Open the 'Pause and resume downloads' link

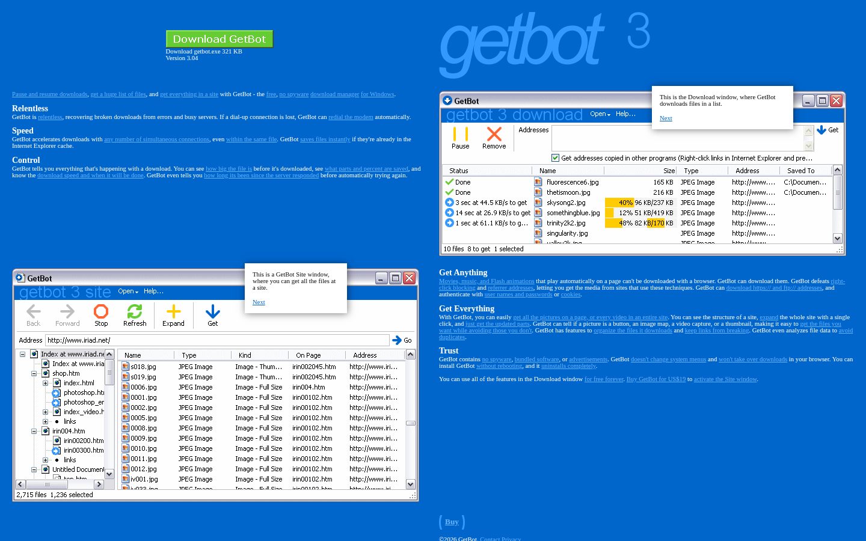[x=49, y=94]
